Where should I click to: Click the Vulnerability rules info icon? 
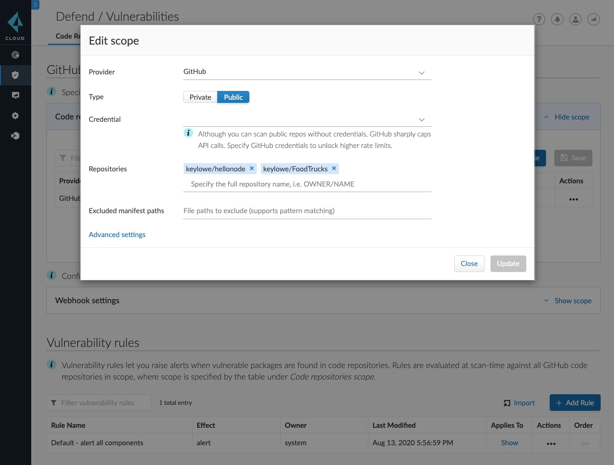point(51,365)
